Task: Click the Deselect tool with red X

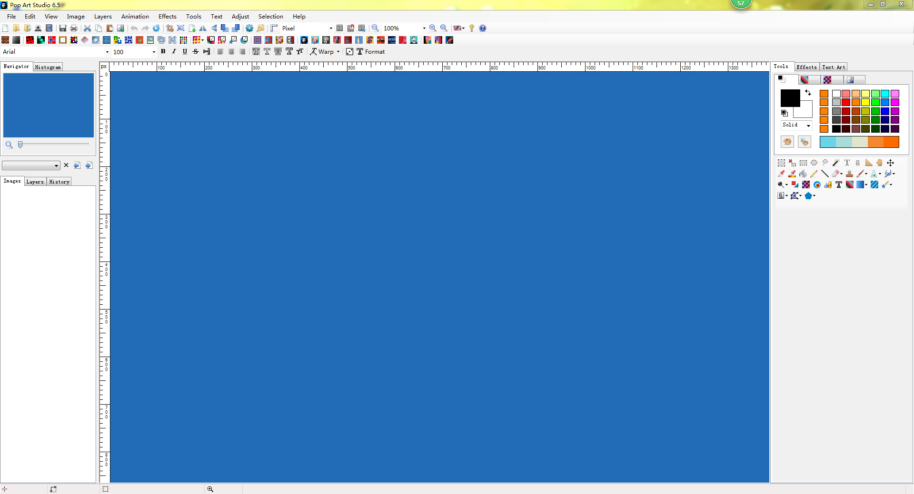Action: pyautogui.click(x=792, y=163)
